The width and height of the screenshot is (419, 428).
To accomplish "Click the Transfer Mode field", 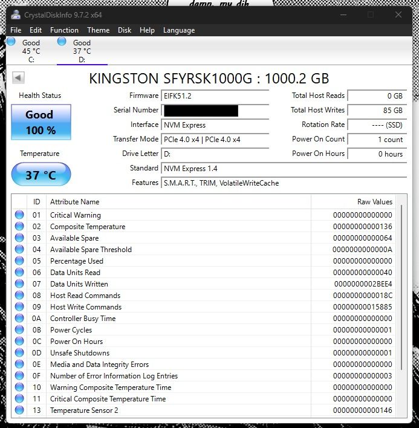I will point(215,140).
